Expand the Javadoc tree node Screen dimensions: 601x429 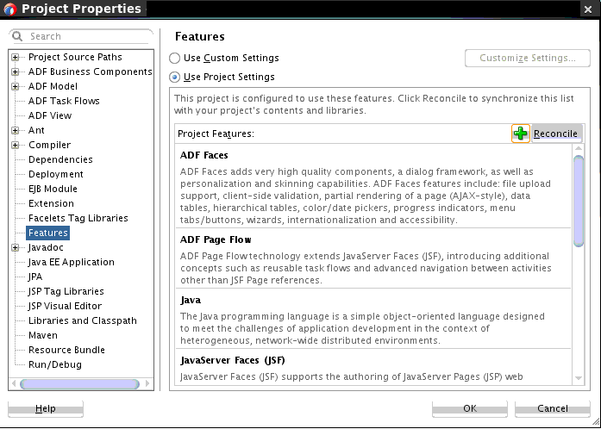15,248
